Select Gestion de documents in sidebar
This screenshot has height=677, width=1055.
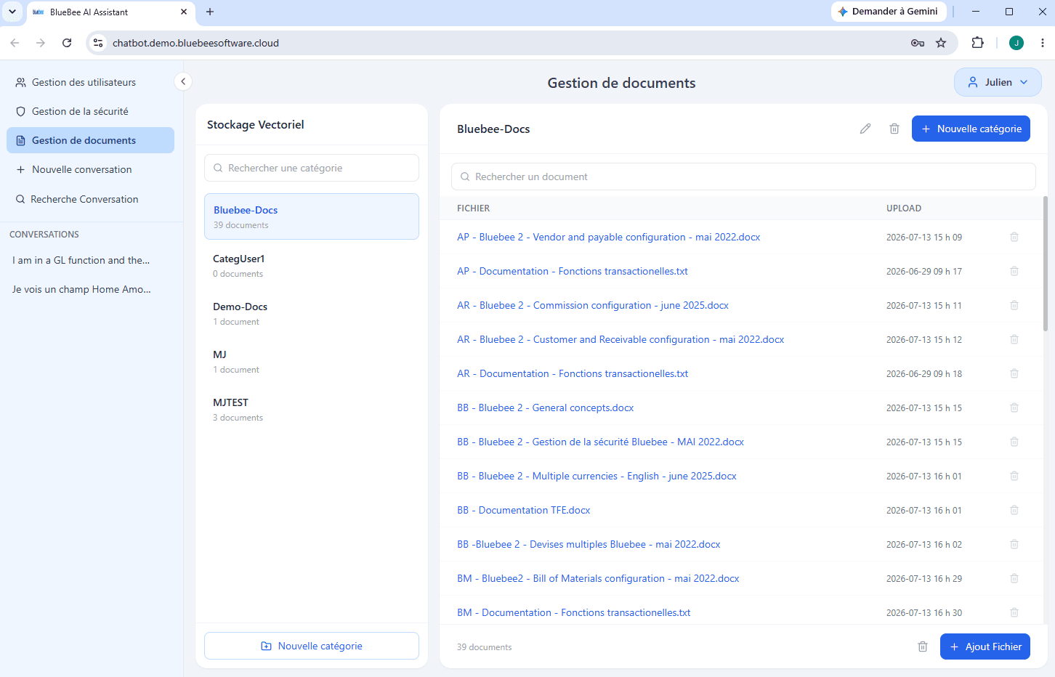click(x=90, y=140)
